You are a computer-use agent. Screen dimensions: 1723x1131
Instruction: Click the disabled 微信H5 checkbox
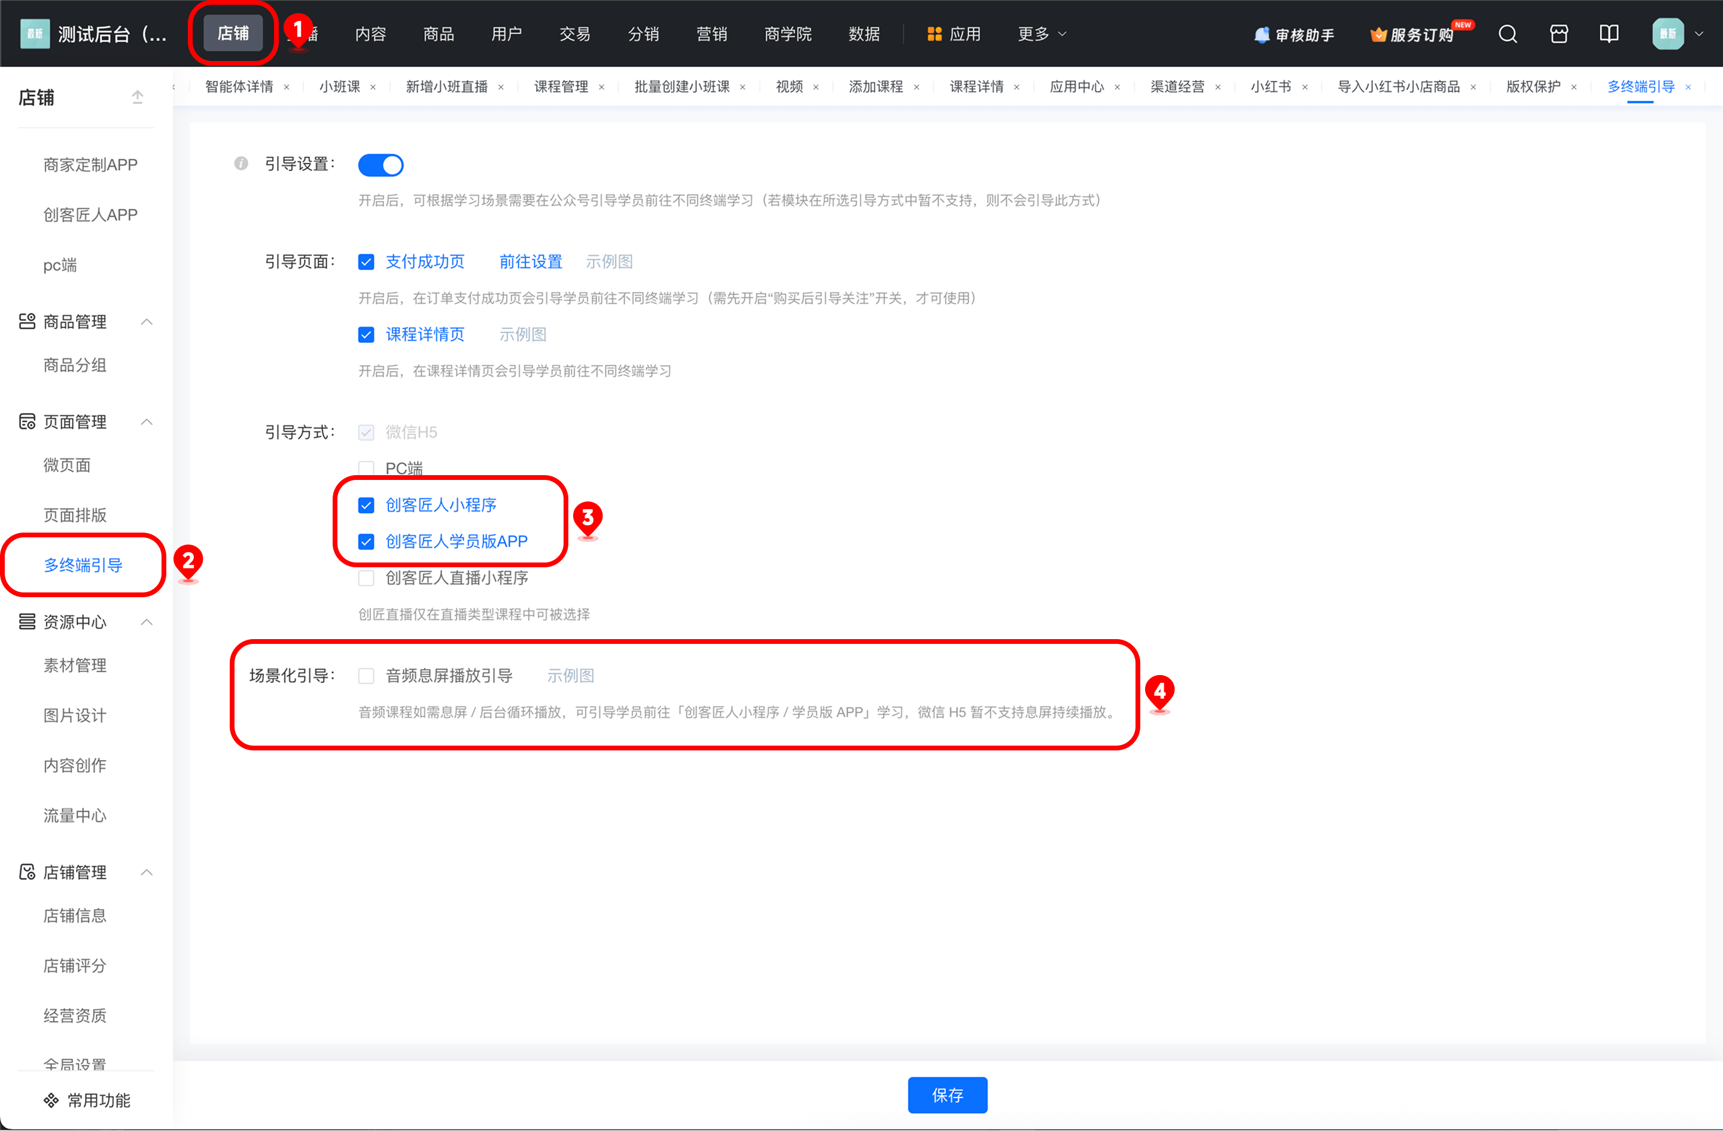pos(366,432)
